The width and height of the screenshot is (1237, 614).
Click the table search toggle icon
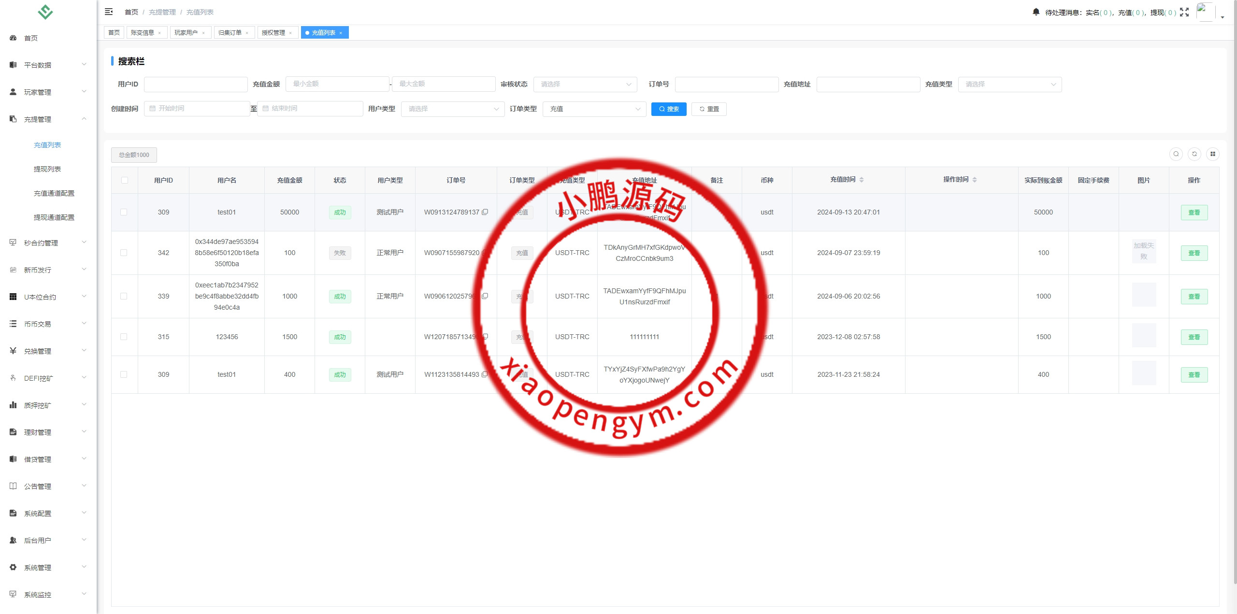pos(1176,154)
